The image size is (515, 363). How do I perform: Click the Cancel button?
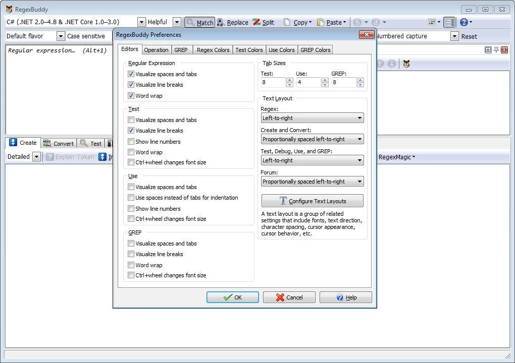(x=289, y=297)
